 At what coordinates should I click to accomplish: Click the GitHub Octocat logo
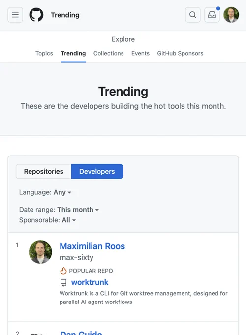(x=36, y=15)
